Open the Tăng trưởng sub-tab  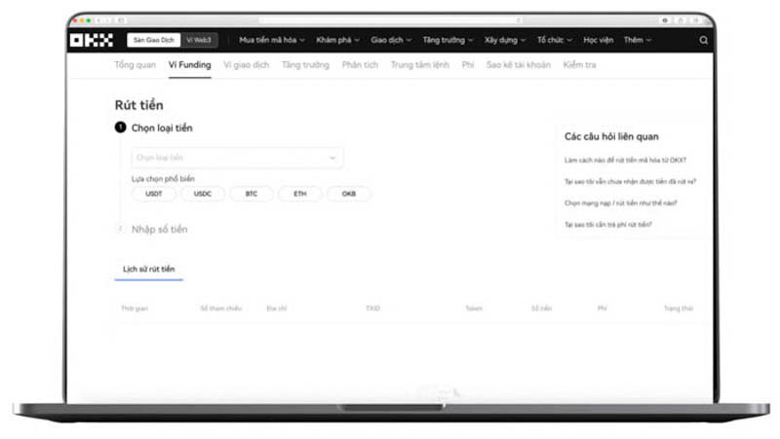click(305, 64)
